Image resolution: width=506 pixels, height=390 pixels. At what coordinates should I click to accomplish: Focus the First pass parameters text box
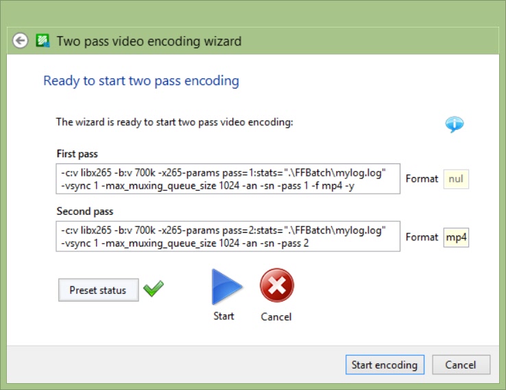pyautogui.click(x=228, y=179)
